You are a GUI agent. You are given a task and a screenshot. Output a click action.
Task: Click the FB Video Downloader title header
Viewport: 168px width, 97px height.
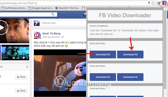tap(125, 15)
